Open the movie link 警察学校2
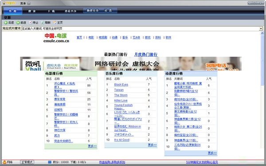This screenshot has width=266, height=166. pos(66,116)
